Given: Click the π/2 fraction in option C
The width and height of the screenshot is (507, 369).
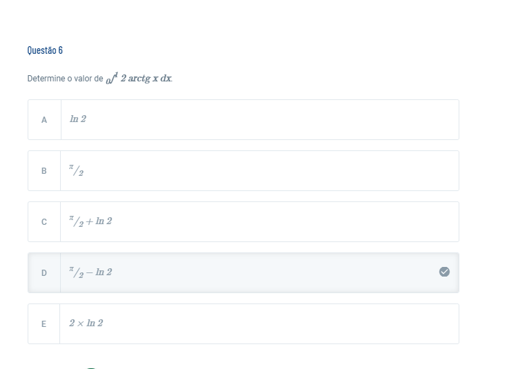Looking at the screenshot, I should 76,221.
